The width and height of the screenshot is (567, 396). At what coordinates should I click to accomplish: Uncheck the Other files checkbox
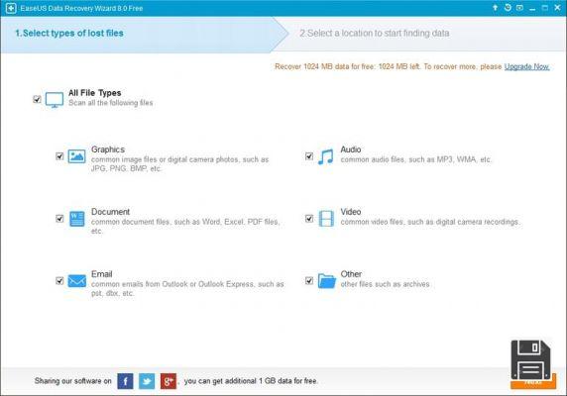309,280
